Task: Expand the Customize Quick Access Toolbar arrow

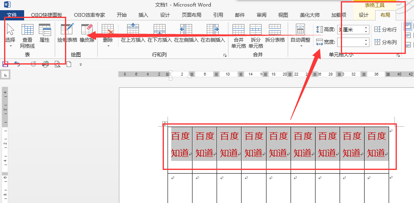Action: (x=81, y=64)
